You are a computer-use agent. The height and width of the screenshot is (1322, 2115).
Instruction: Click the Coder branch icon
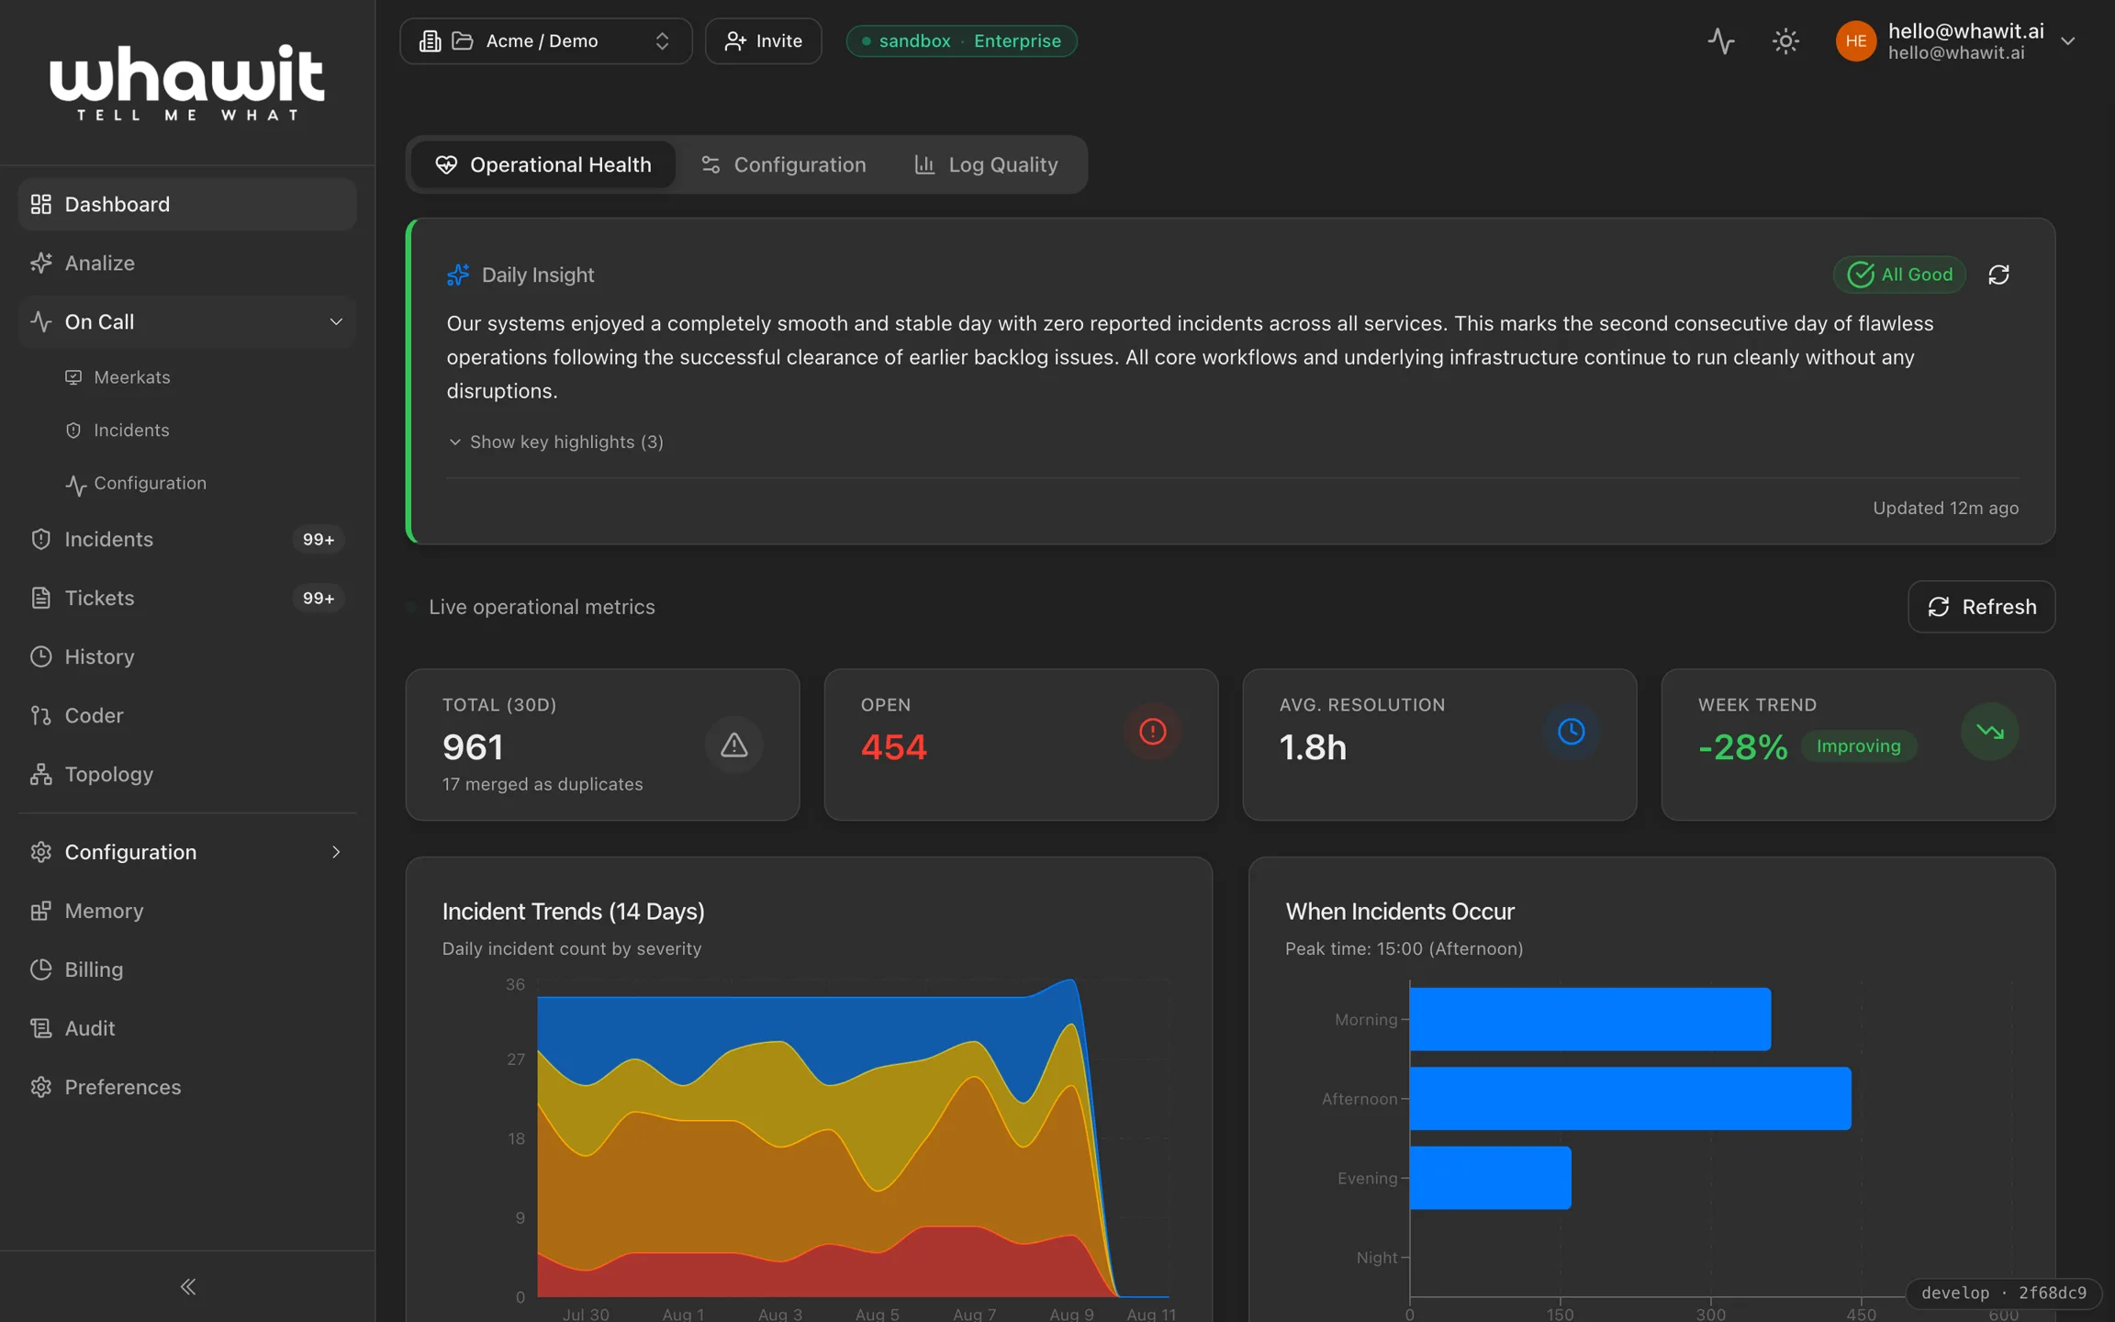click(x=40, y=715)
